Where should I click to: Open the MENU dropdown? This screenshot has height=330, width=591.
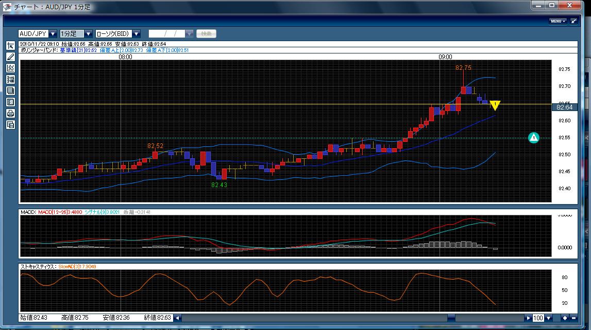point(558,22)
